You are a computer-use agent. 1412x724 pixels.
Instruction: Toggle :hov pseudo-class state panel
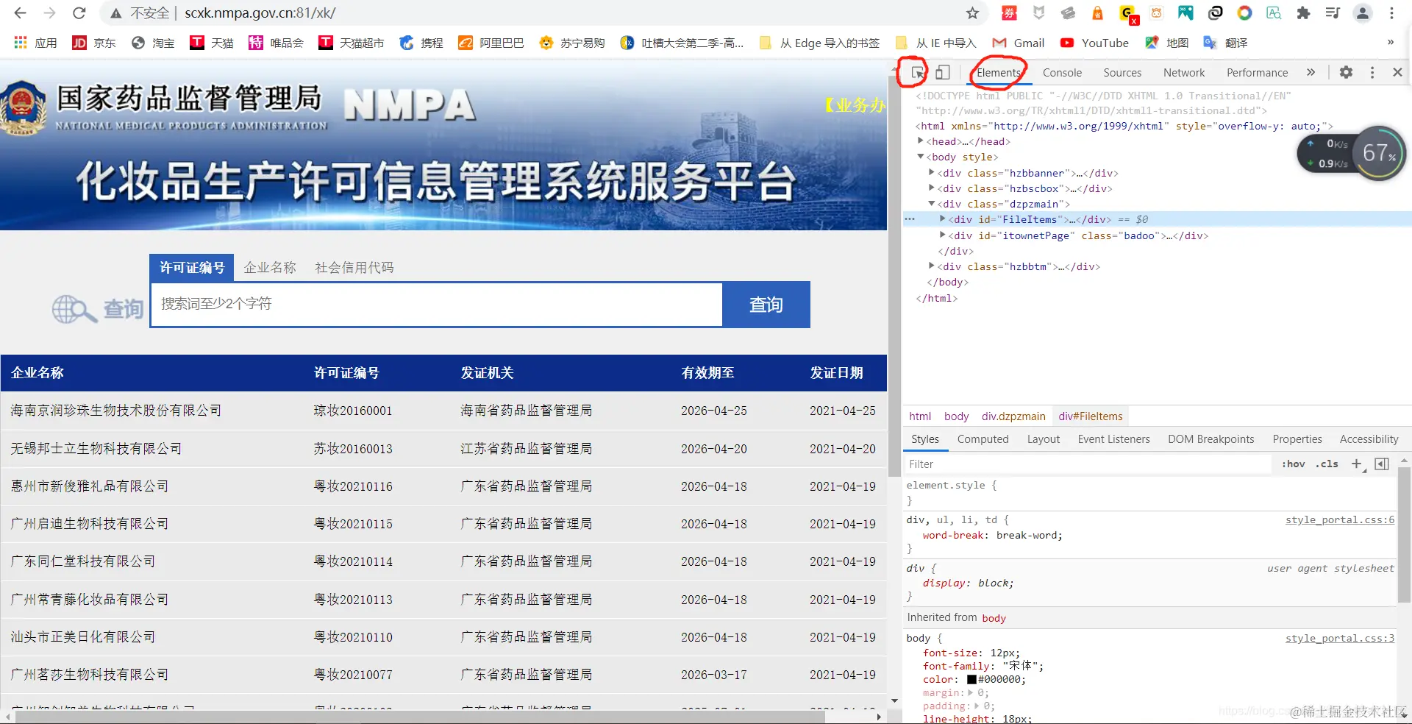(1293, 464)
